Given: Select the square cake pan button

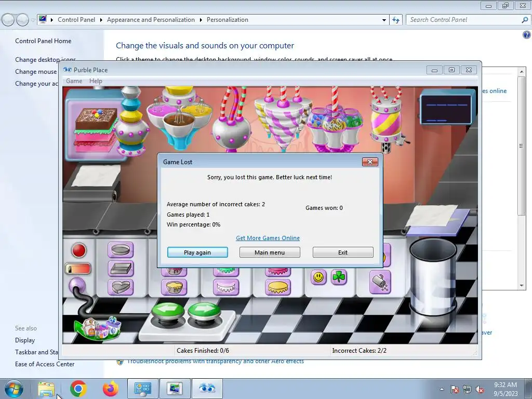Looking at the screenshot, I should pos(121,269).
